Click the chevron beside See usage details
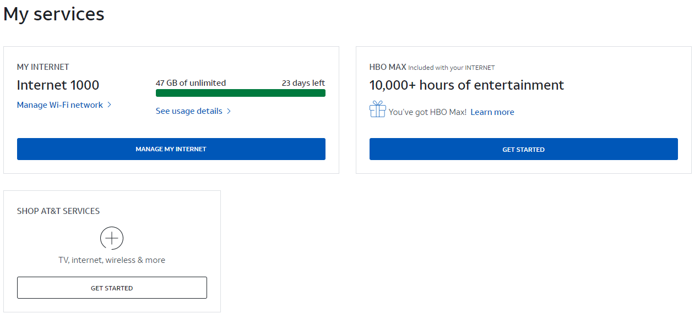The height and width of the screenshot is (319, 700). pos(229,111)
